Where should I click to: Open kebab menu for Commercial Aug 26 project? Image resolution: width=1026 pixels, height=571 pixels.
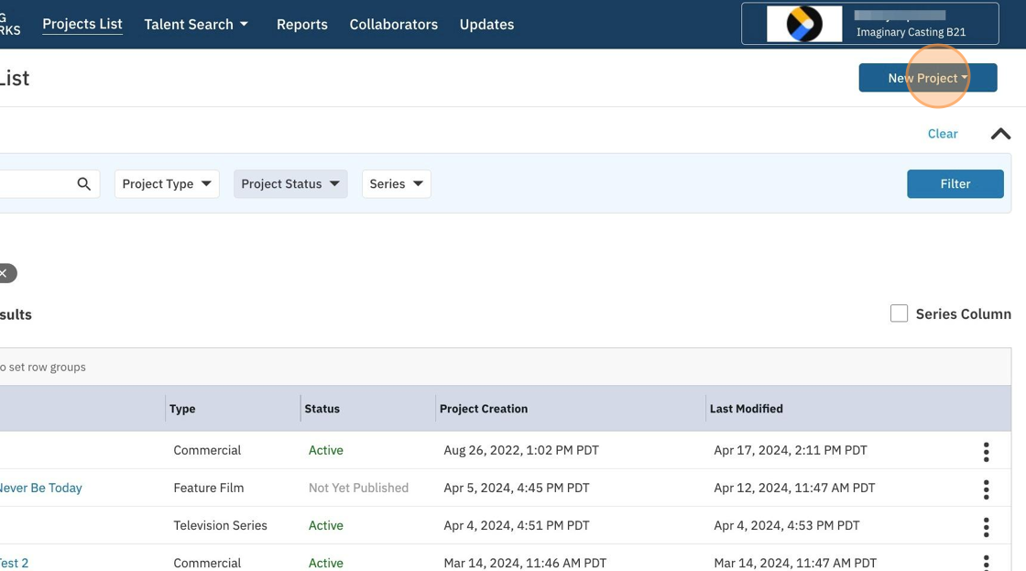[986, 451]
